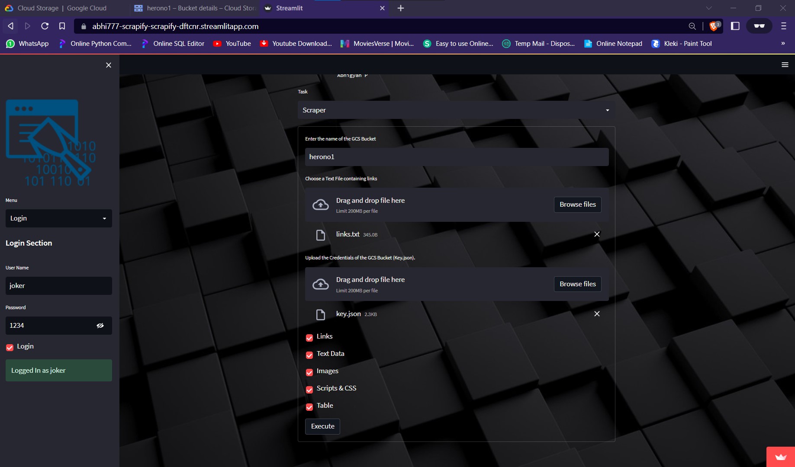Close the Streamlit browser tab
Viewport: 795px width, 467px height.
click(382, 8)
